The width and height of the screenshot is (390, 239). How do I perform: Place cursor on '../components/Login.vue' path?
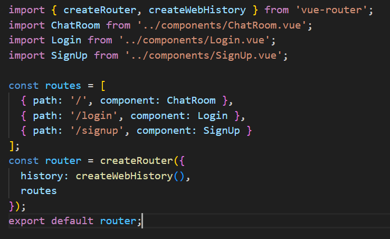[x=195, y=40]
